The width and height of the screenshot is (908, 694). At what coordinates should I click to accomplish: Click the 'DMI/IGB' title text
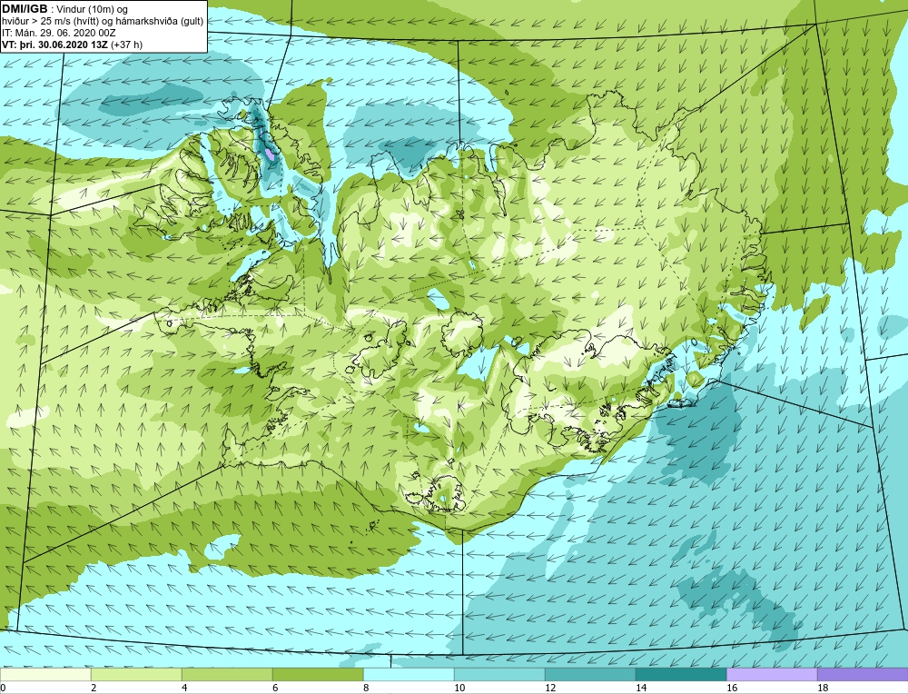pos(25,9)
